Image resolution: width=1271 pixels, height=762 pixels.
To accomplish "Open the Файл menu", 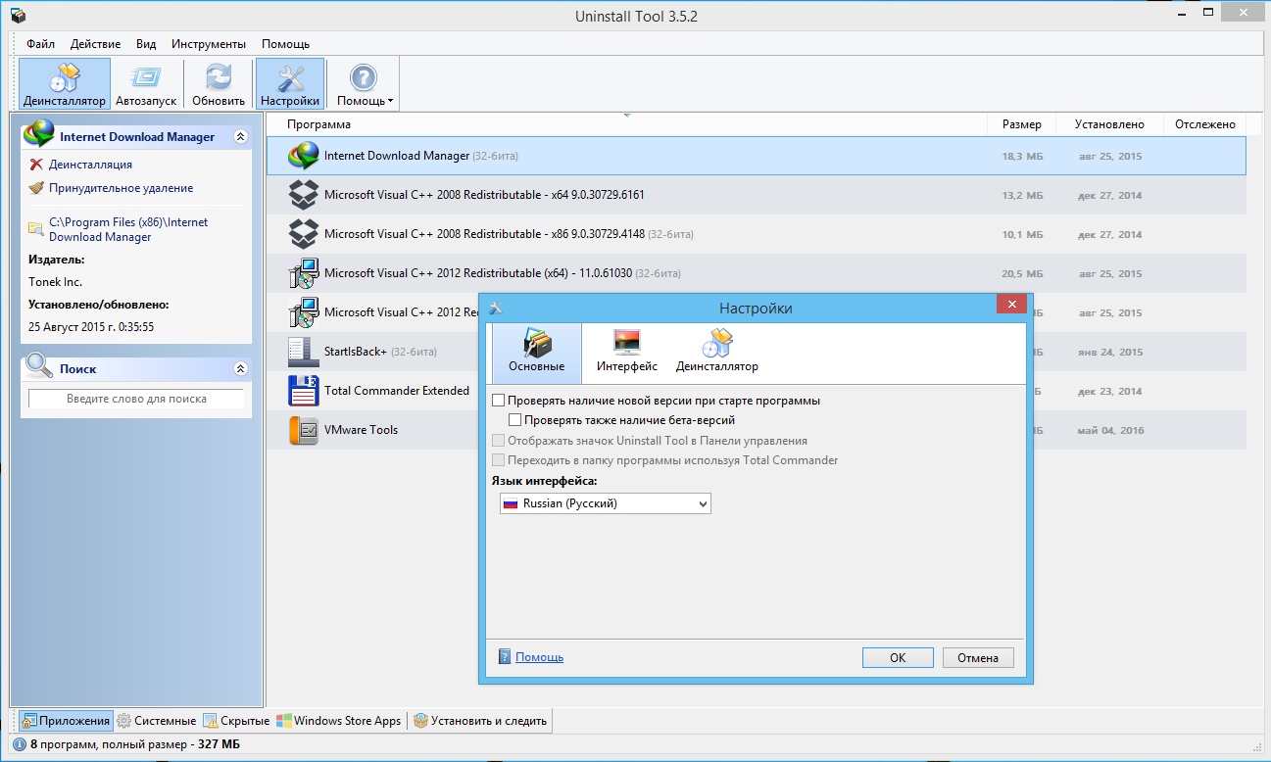I will point(40,44).
